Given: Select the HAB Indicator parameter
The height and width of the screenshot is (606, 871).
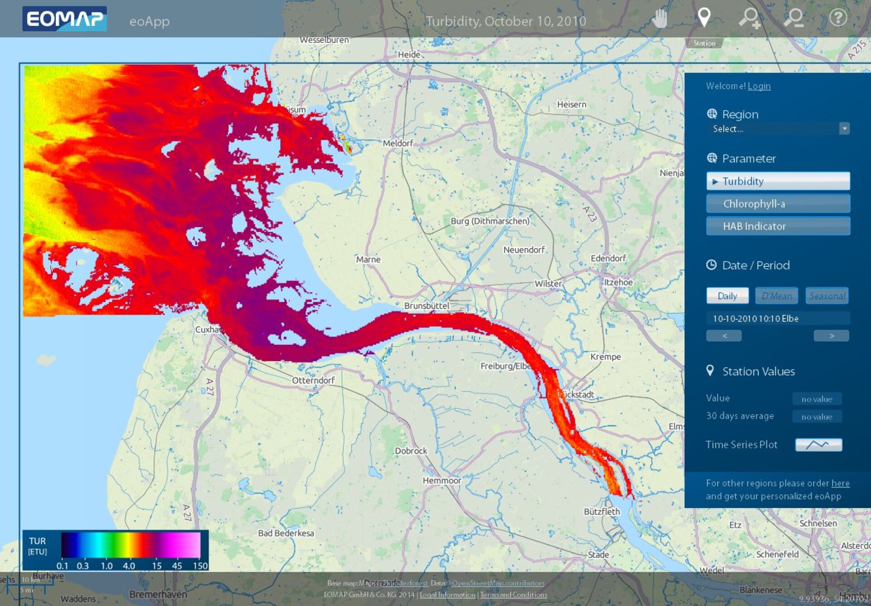Looking at the screenshot, I should pos(778,226).
